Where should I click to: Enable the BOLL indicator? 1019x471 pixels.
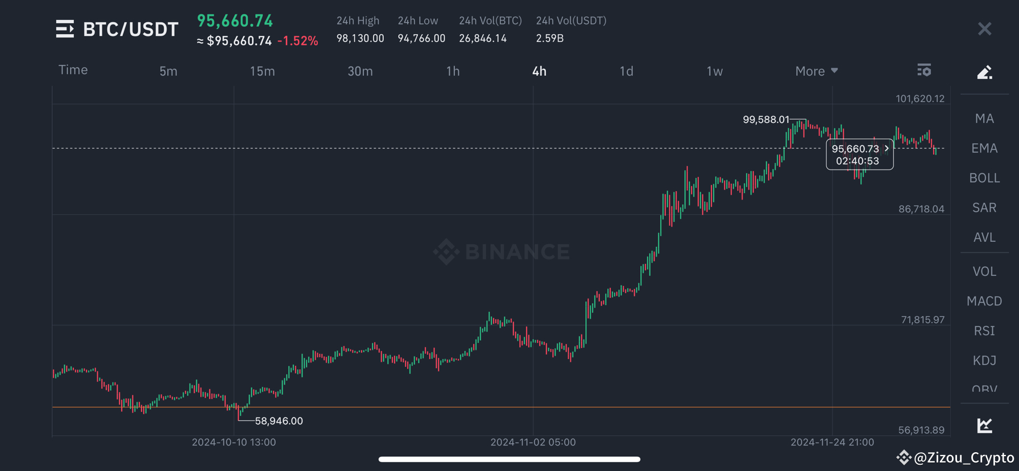point(984,177)
